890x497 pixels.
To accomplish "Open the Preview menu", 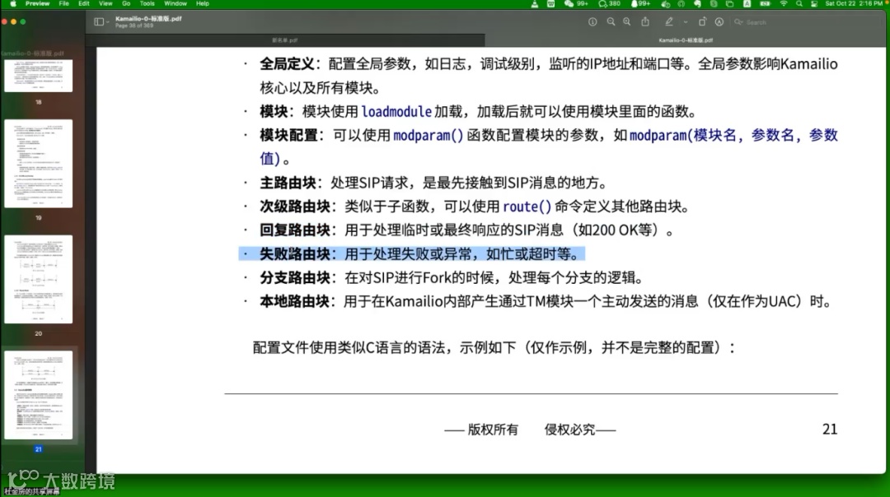I will click(37, 4).
